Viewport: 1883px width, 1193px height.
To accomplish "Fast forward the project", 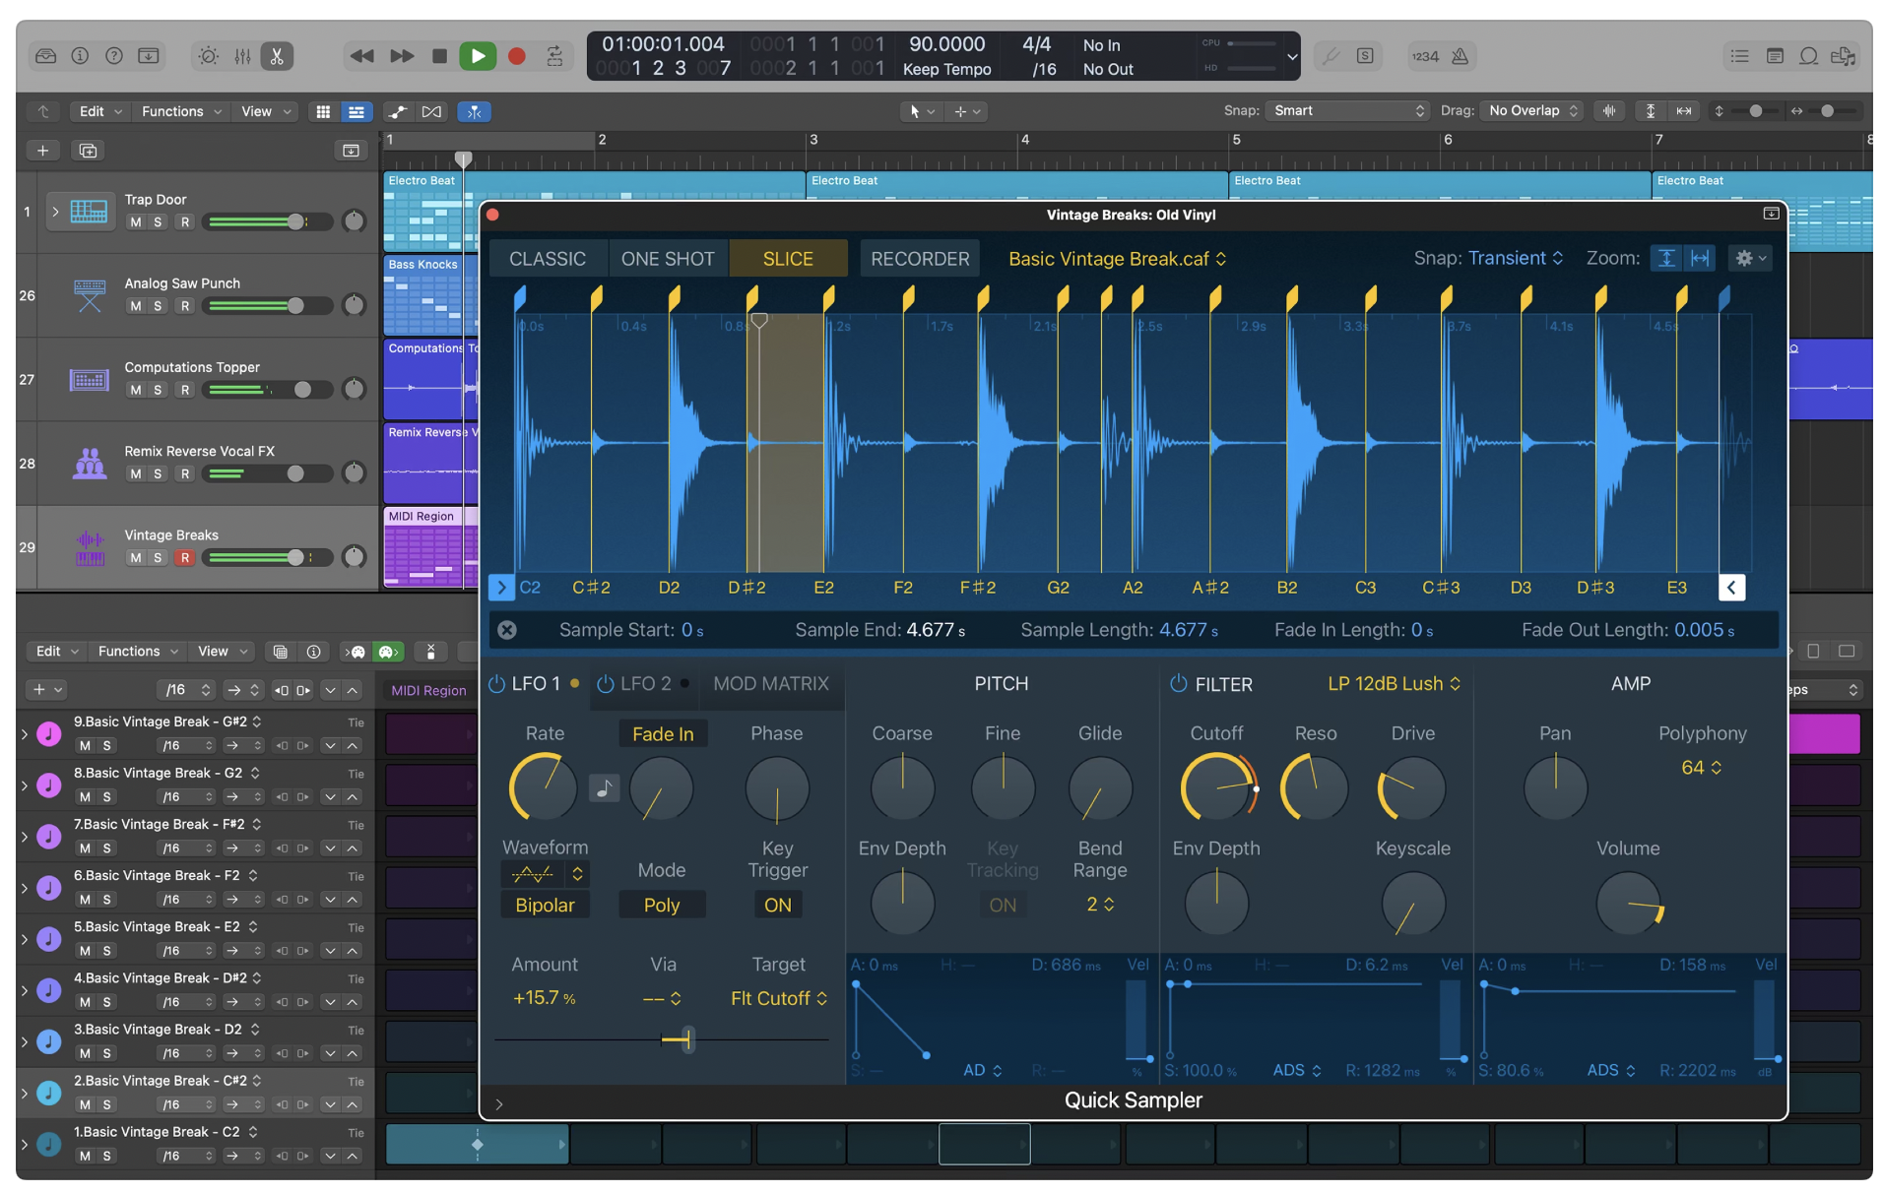I will point(401,56).
